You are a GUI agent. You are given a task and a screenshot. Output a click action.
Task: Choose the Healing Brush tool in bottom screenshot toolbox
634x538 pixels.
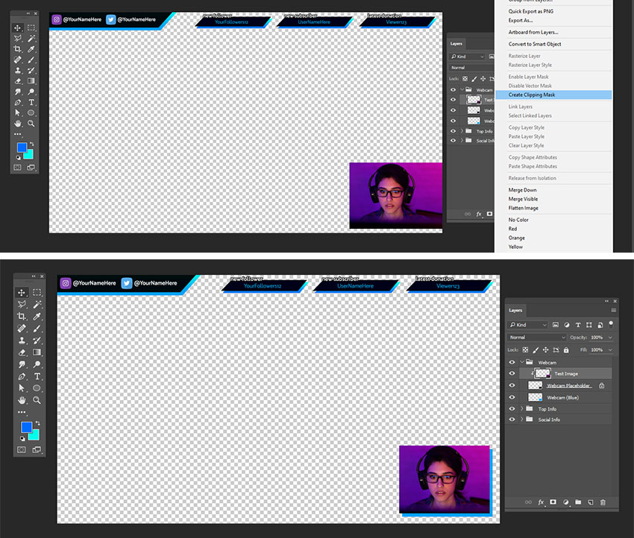click(22, 329)
